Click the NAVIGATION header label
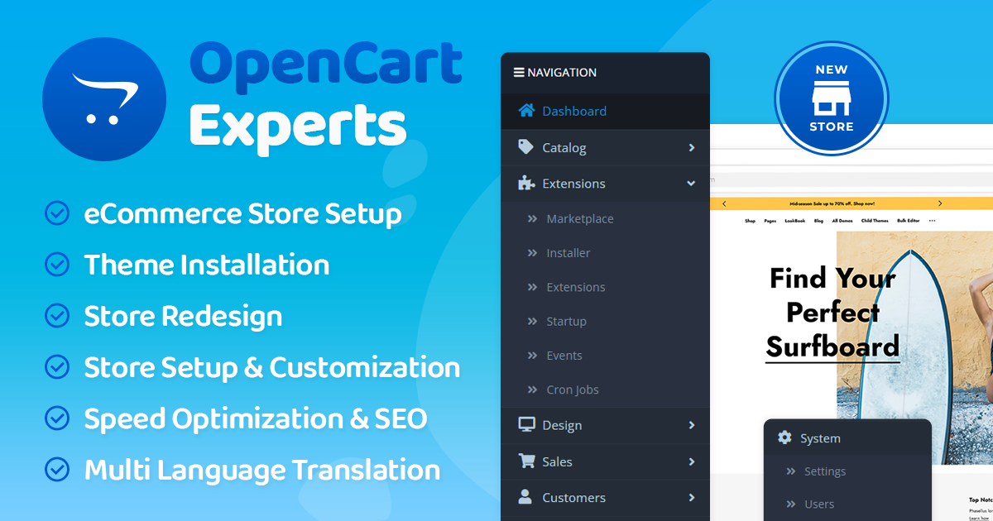This screenshot has height=521, width=993. click(561, 73)
